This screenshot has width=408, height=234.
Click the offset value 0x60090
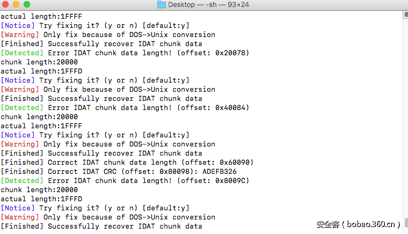(x=234, y=162)
